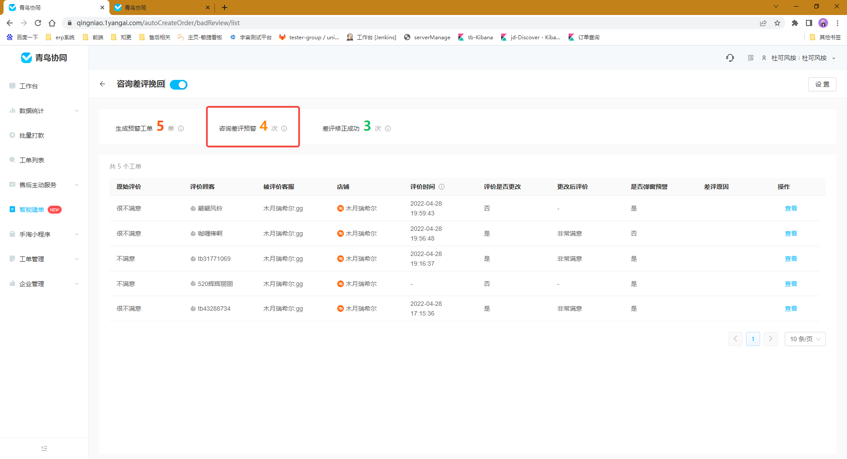Screen dimensions: 847x459
Task: Select 智能建单 in sidebar
Action: 32,210
